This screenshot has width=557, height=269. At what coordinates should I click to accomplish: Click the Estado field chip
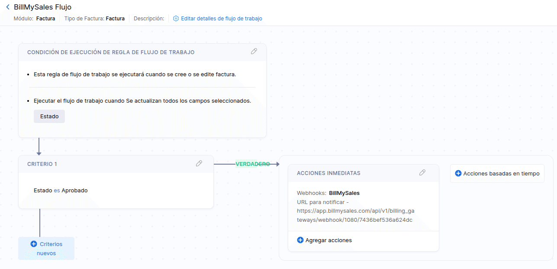click(49, 116)
